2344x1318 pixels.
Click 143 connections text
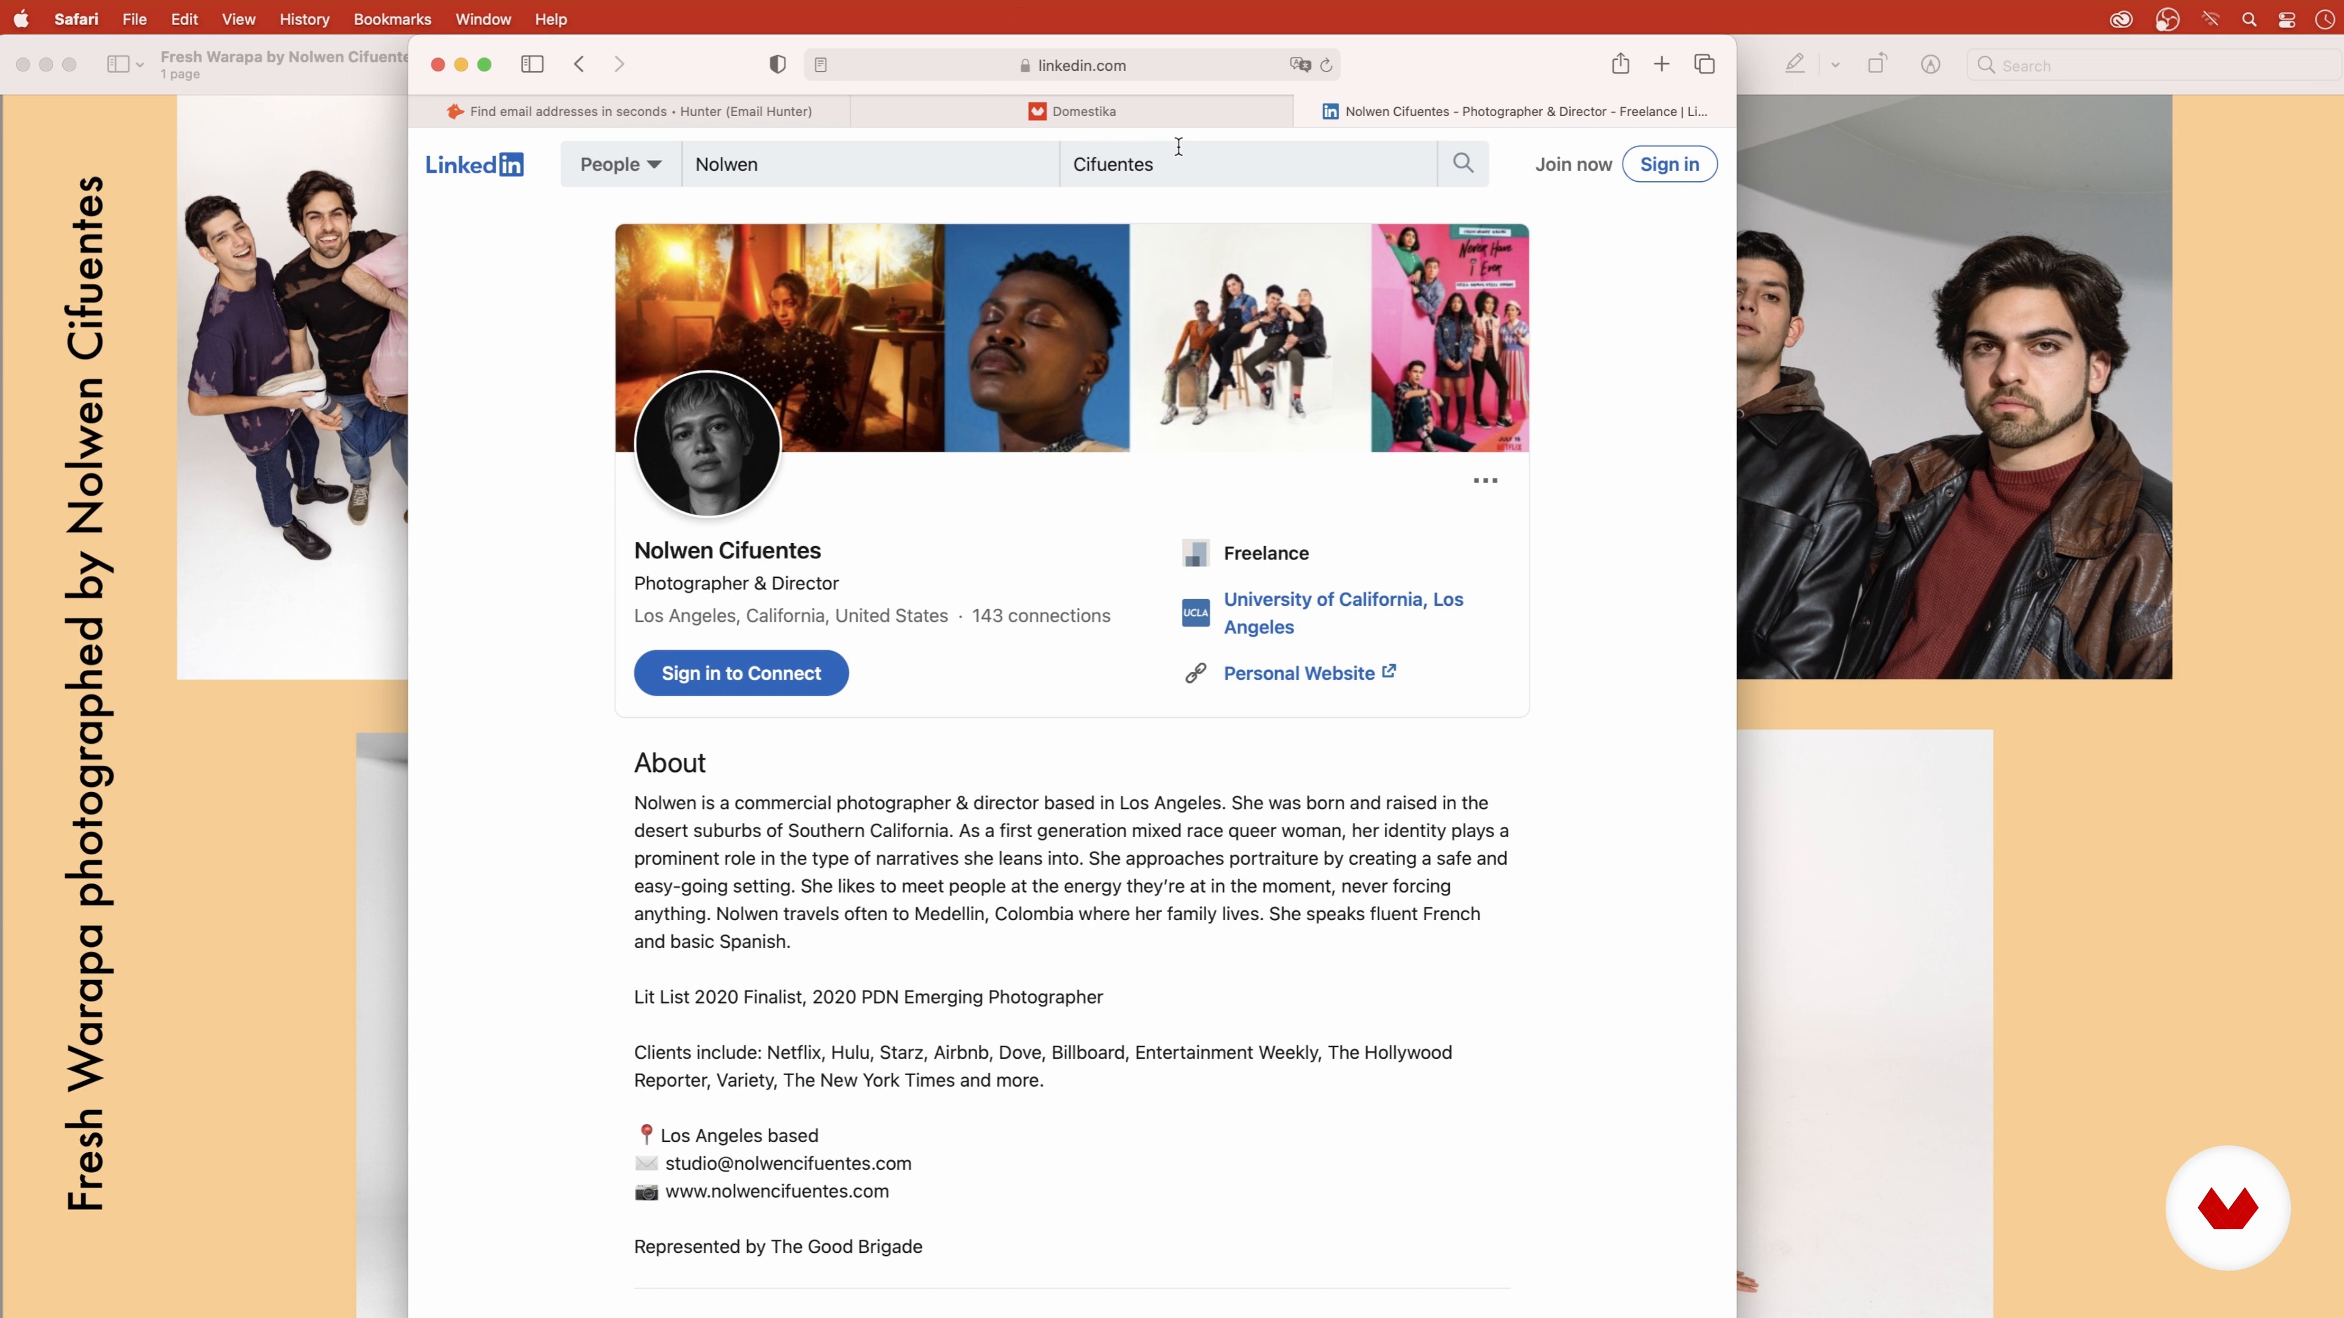tap(1040, 616)
